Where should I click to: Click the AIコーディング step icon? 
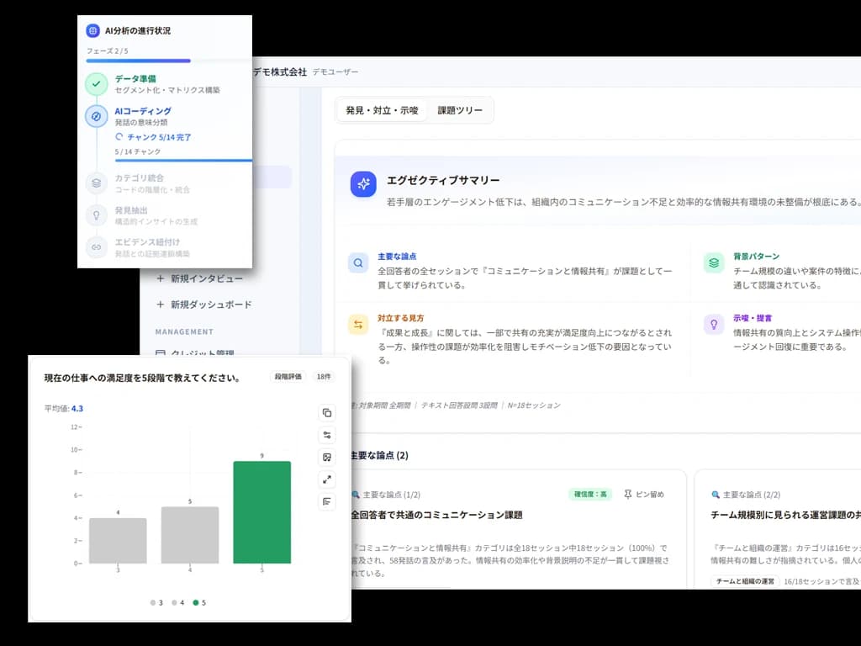[x=96, y=116]
